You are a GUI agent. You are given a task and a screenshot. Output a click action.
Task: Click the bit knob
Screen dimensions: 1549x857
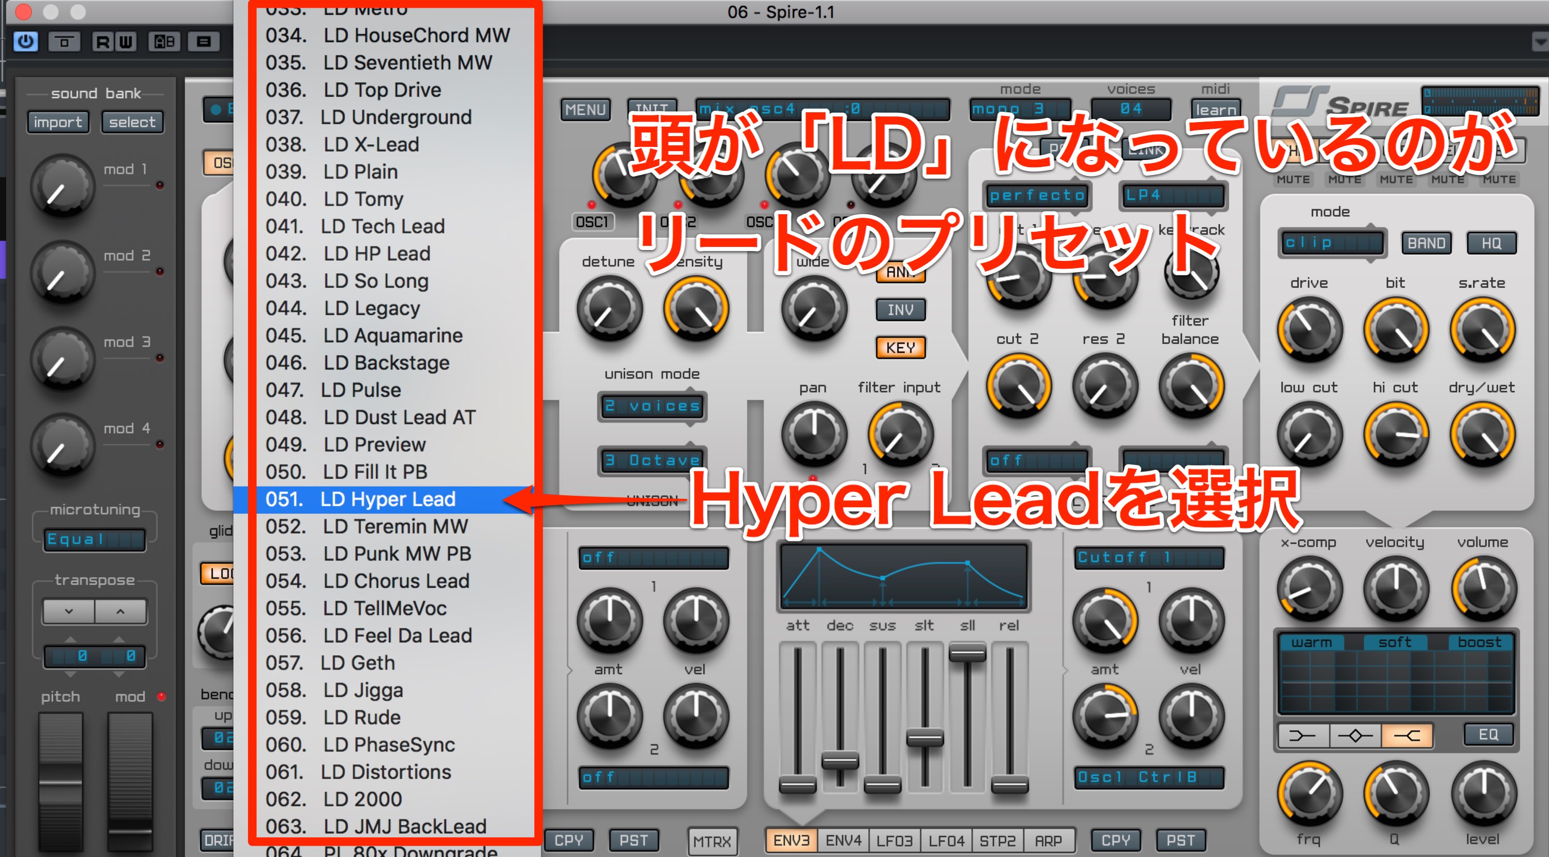pos(1396,329)
